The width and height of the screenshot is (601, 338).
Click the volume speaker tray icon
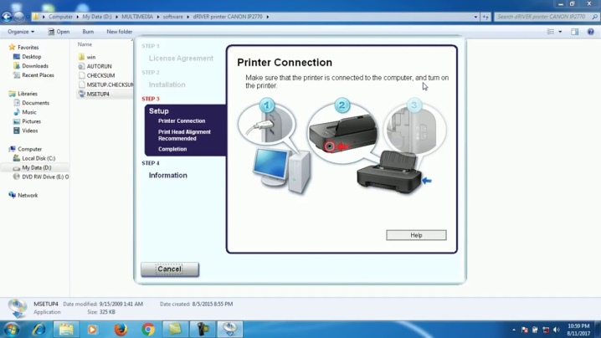point(557,330)
